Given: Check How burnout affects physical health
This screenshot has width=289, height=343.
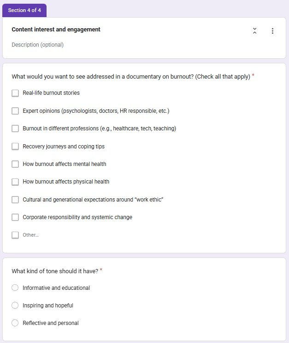Looking at the screenshot, I should point(15,182).
